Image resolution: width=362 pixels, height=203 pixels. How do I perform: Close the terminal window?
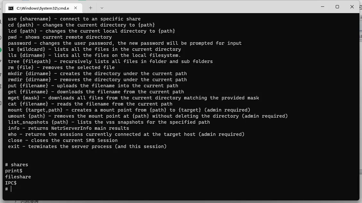[352, 7]
